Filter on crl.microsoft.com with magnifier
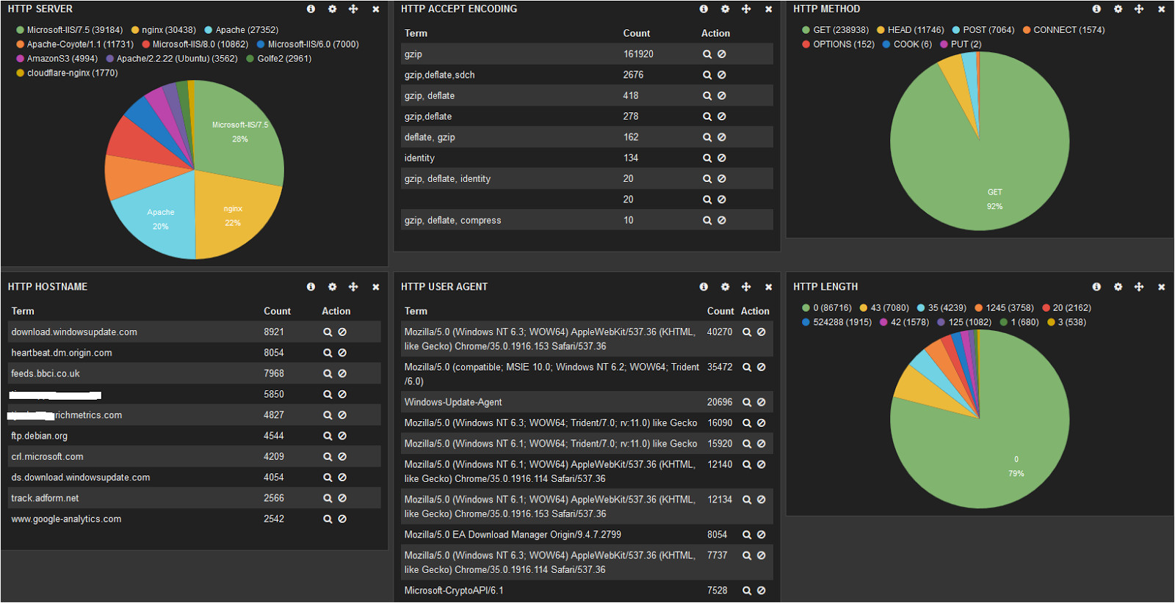This screenshot has height=603, width=1175. point(328,456)
